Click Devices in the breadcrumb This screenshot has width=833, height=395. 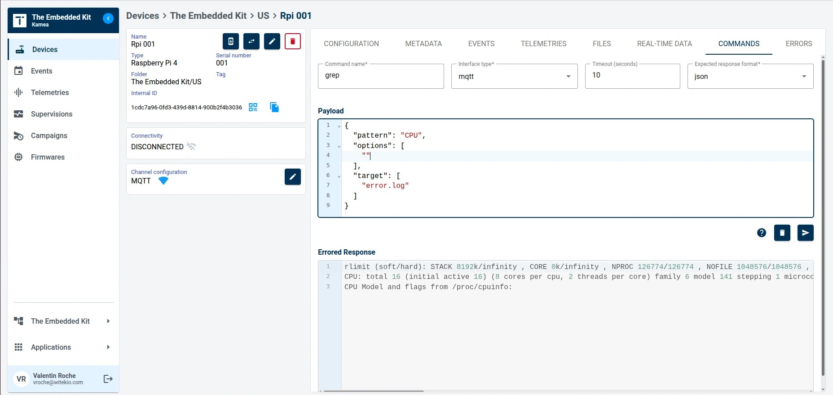(142, 16)
